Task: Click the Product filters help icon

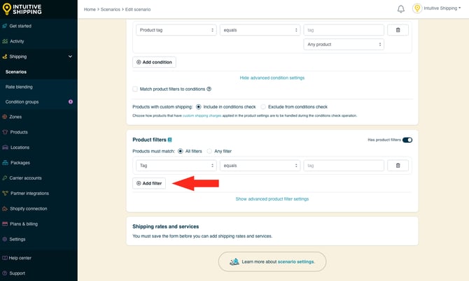Action: pyautogui.click(x=170, y=140)
